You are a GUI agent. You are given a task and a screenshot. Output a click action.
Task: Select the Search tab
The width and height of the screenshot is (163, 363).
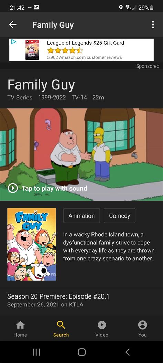point(61,329)
